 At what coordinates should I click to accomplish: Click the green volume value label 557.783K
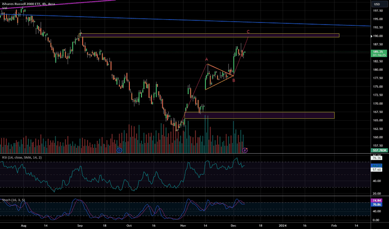(x=379, y=150)
